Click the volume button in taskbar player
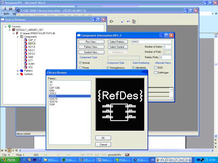Viewport: 218px width, 163px height. pos(184,160)
